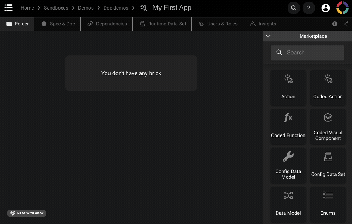
Task: Select the Config Data Model brick
Action: [288, 165]
